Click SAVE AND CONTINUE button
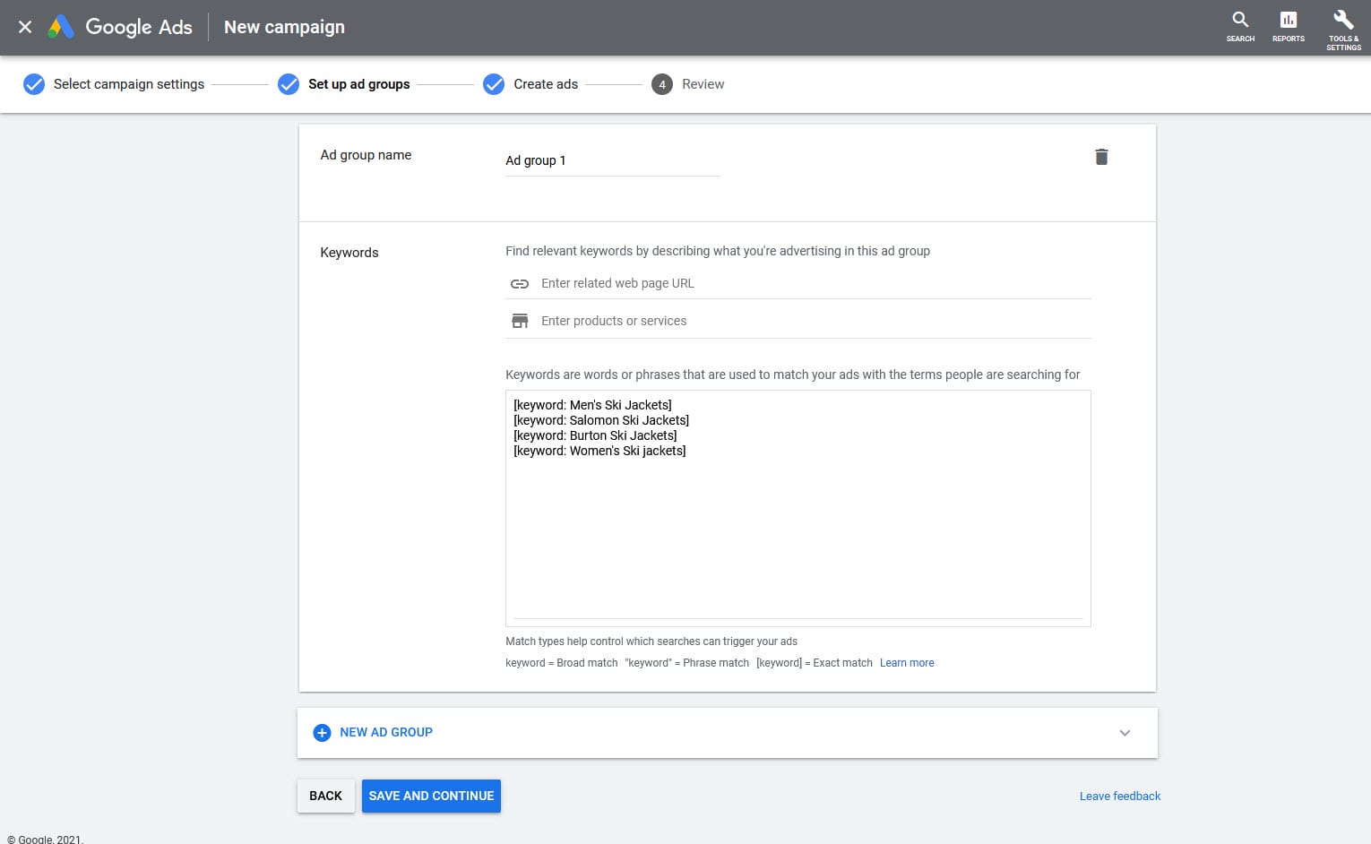This screenshot has height=844, width=1371. (431, 796)
